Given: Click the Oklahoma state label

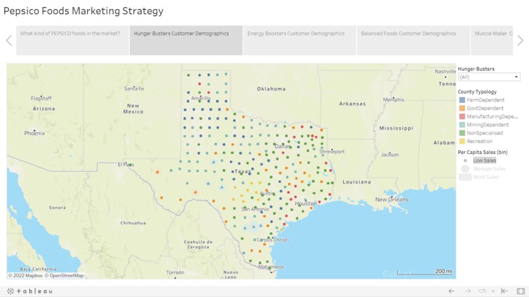Looking at the screenshot, I should coord(271,89).
